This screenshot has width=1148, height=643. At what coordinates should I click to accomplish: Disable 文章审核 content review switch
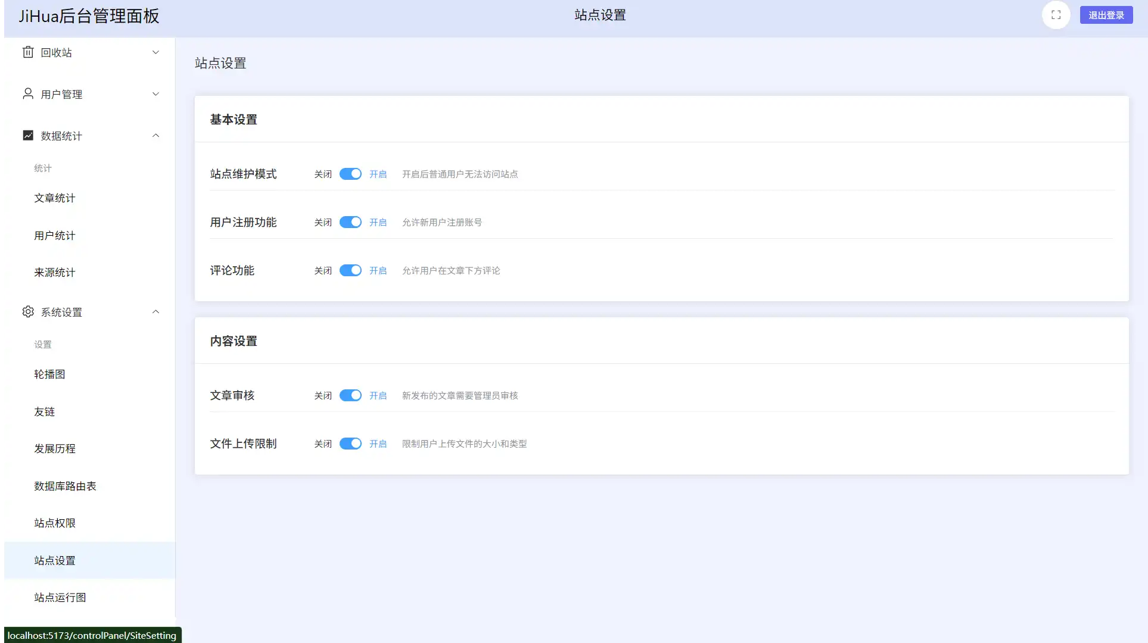click(350, 395)
